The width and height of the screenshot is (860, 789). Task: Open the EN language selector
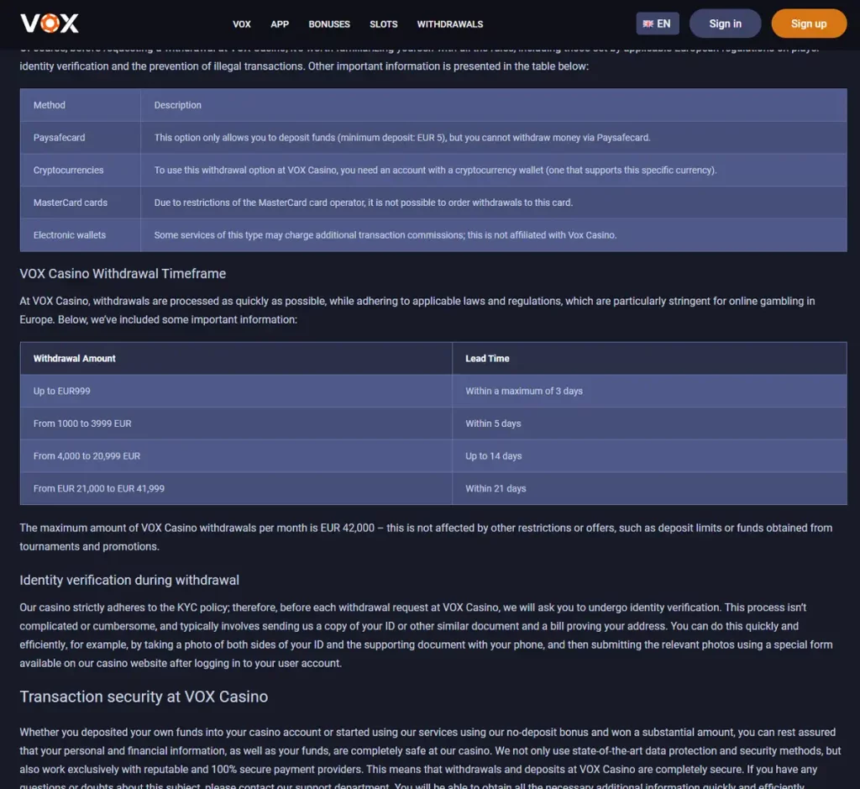(x=658, y=24)
